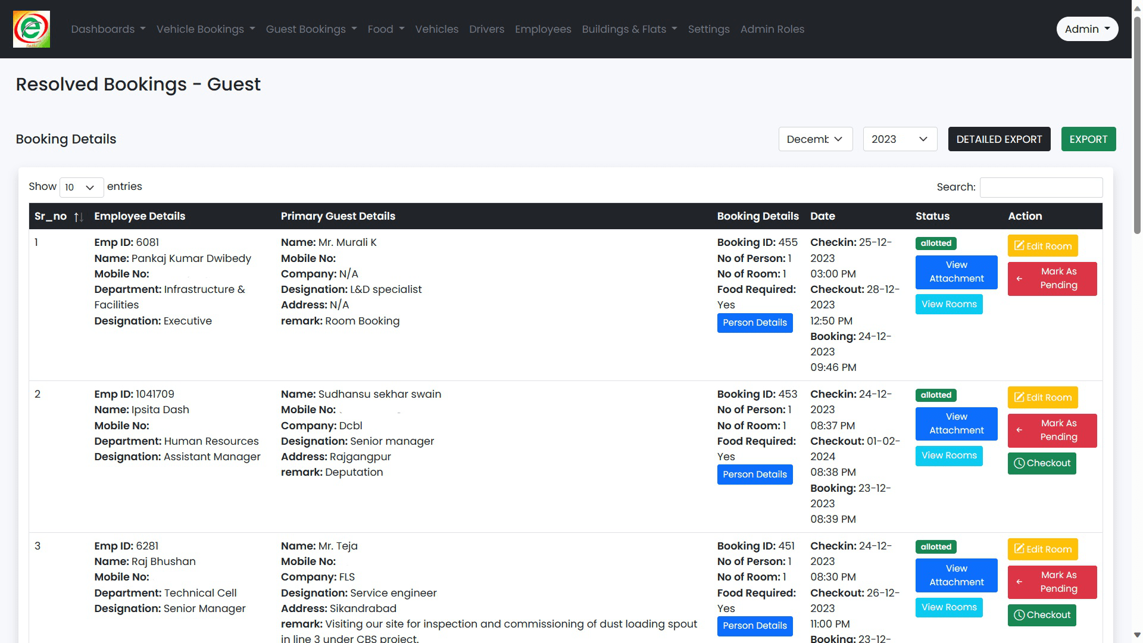This screenshot has width=1143, height=643.
Task: Open the Vehicle Bookings menu
Action: point(205,29)
